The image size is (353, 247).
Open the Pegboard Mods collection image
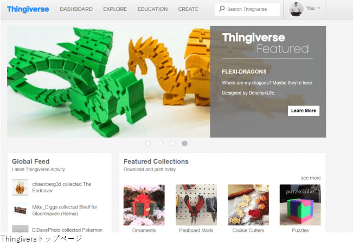pos(196,205)
